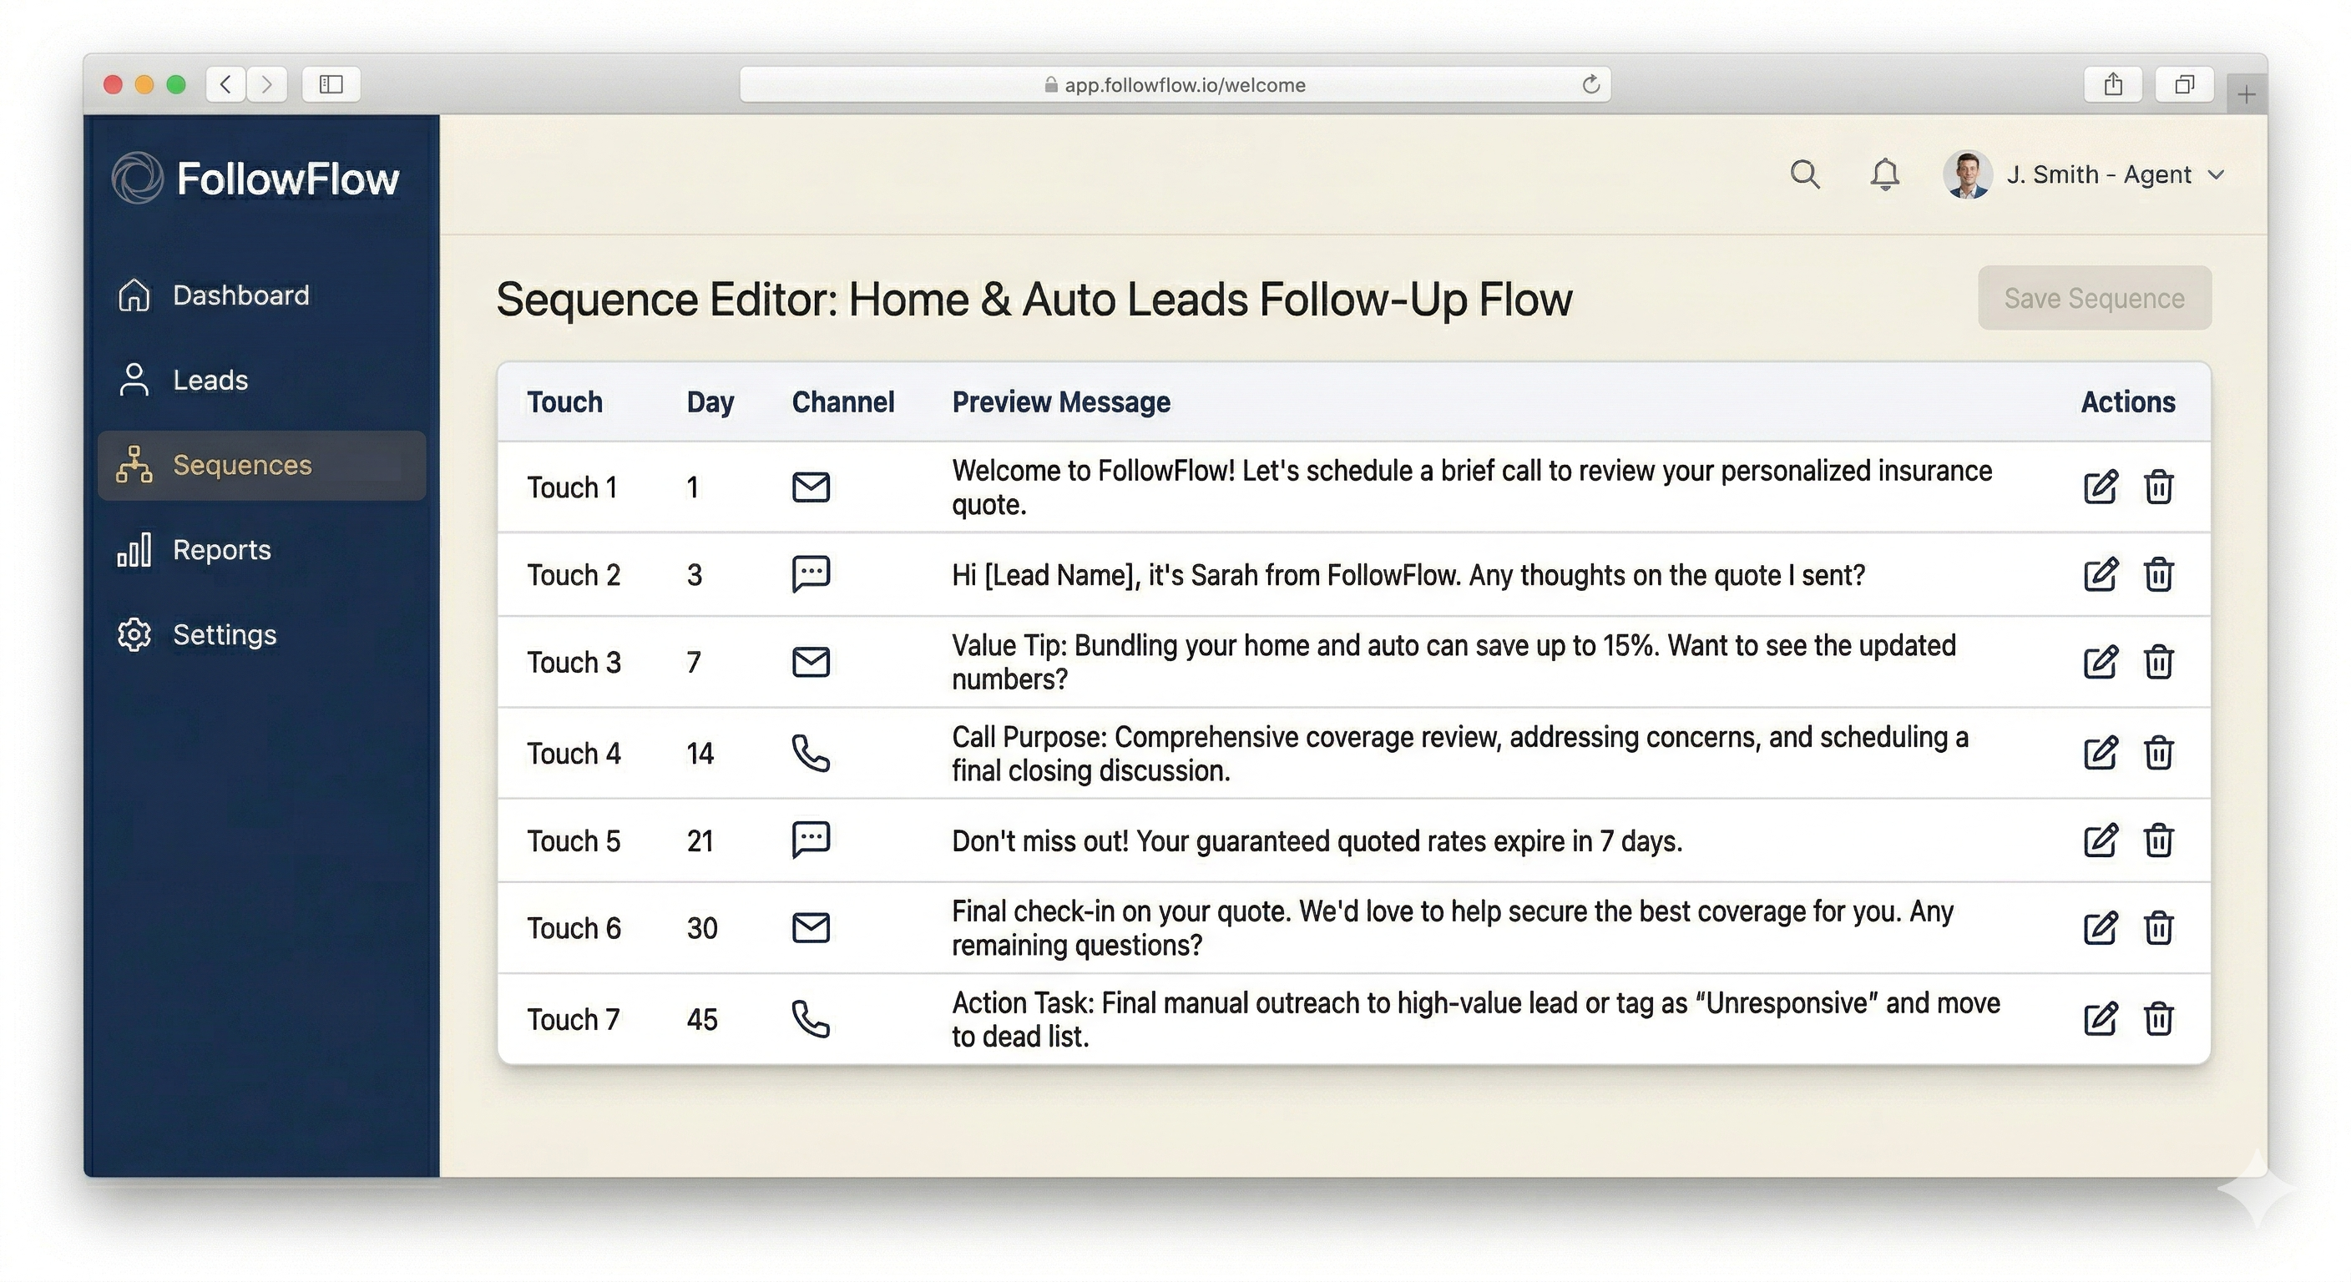Click the 'Don't miss out!' preview message

tap(1317, 840)
